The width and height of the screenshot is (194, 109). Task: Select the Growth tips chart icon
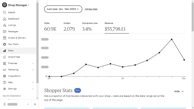click(4, 57)
